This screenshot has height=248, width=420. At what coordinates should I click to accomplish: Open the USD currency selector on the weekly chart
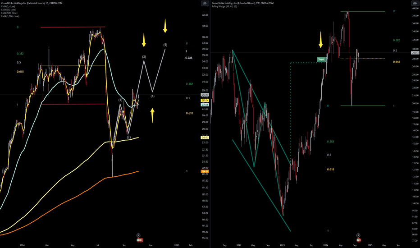(415, 3)
